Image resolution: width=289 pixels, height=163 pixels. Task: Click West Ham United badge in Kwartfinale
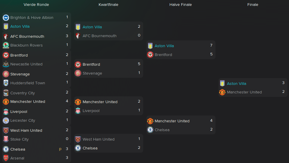coord(78,139)
